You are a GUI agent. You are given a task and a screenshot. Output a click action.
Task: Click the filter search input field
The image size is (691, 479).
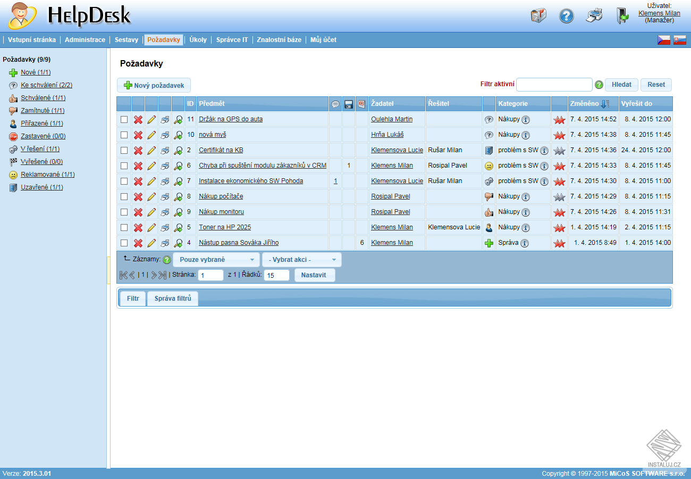point(554,85)
